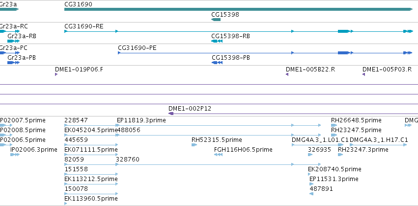The image size is (418, 206).
Task: Select the RH26648.5prime EST glyph
Action: pos(334,125)
